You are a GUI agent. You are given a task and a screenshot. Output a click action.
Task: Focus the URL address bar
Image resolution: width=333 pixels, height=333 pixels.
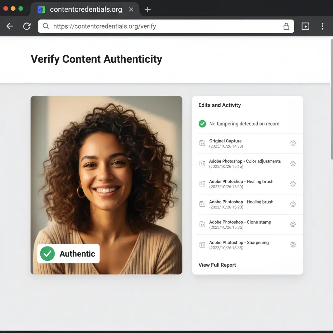[163, 26]
